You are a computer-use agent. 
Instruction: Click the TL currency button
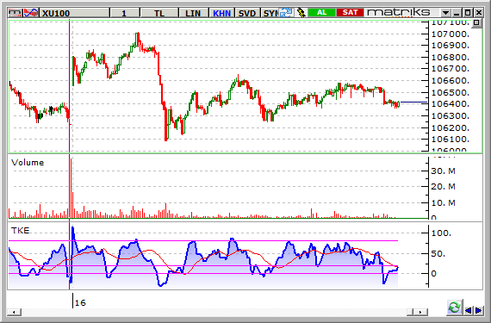pyautogui.click(x=159, y=13)
